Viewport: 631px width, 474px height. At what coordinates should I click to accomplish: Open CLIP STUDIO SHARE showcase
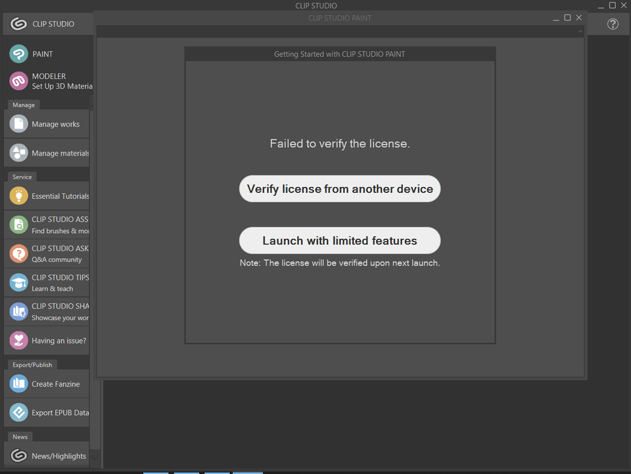(x=46, y=312)
